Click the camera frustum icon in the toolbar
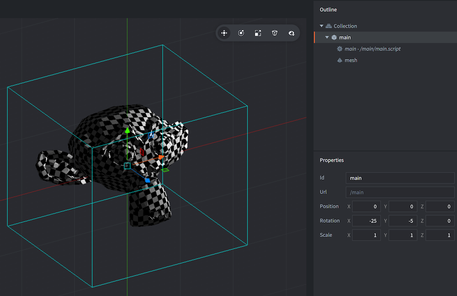The height and width of the screenshot is (296, 457). pos(274,33)
